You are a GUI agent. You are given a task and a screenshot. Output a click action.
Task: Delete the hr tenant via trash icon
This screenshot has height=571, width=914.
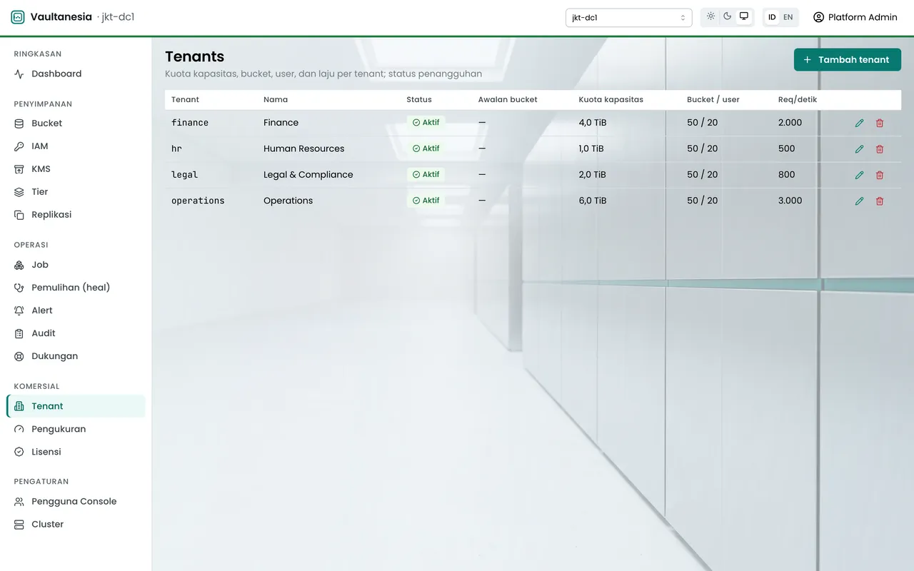click(x=880, y=149)
